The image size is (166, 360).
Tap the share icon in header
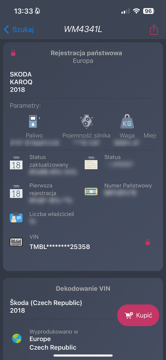click(x=154, y=30)
